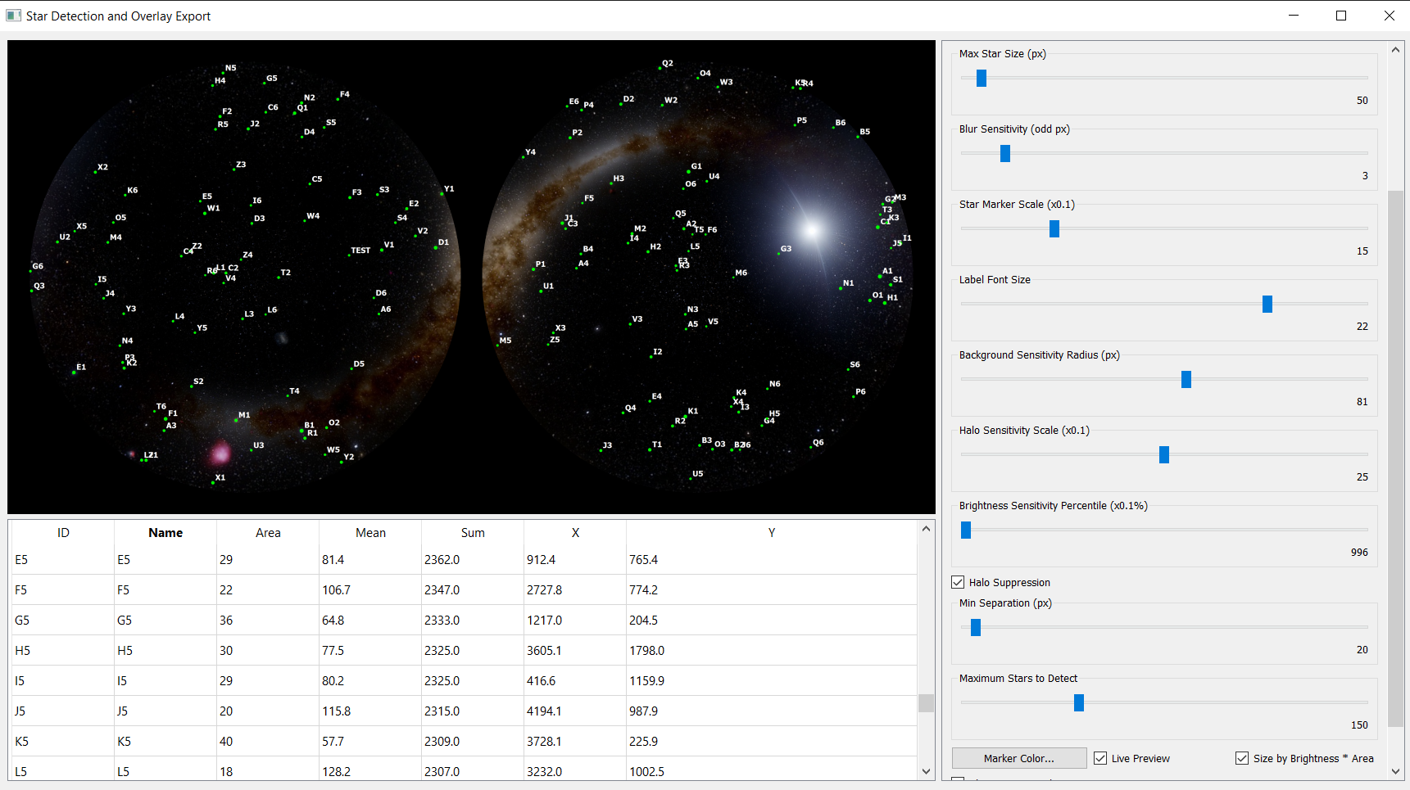Click the settings panel scroll up arrow
Viewport: 1410px width, 790px height.
[x=1395, y=50]
